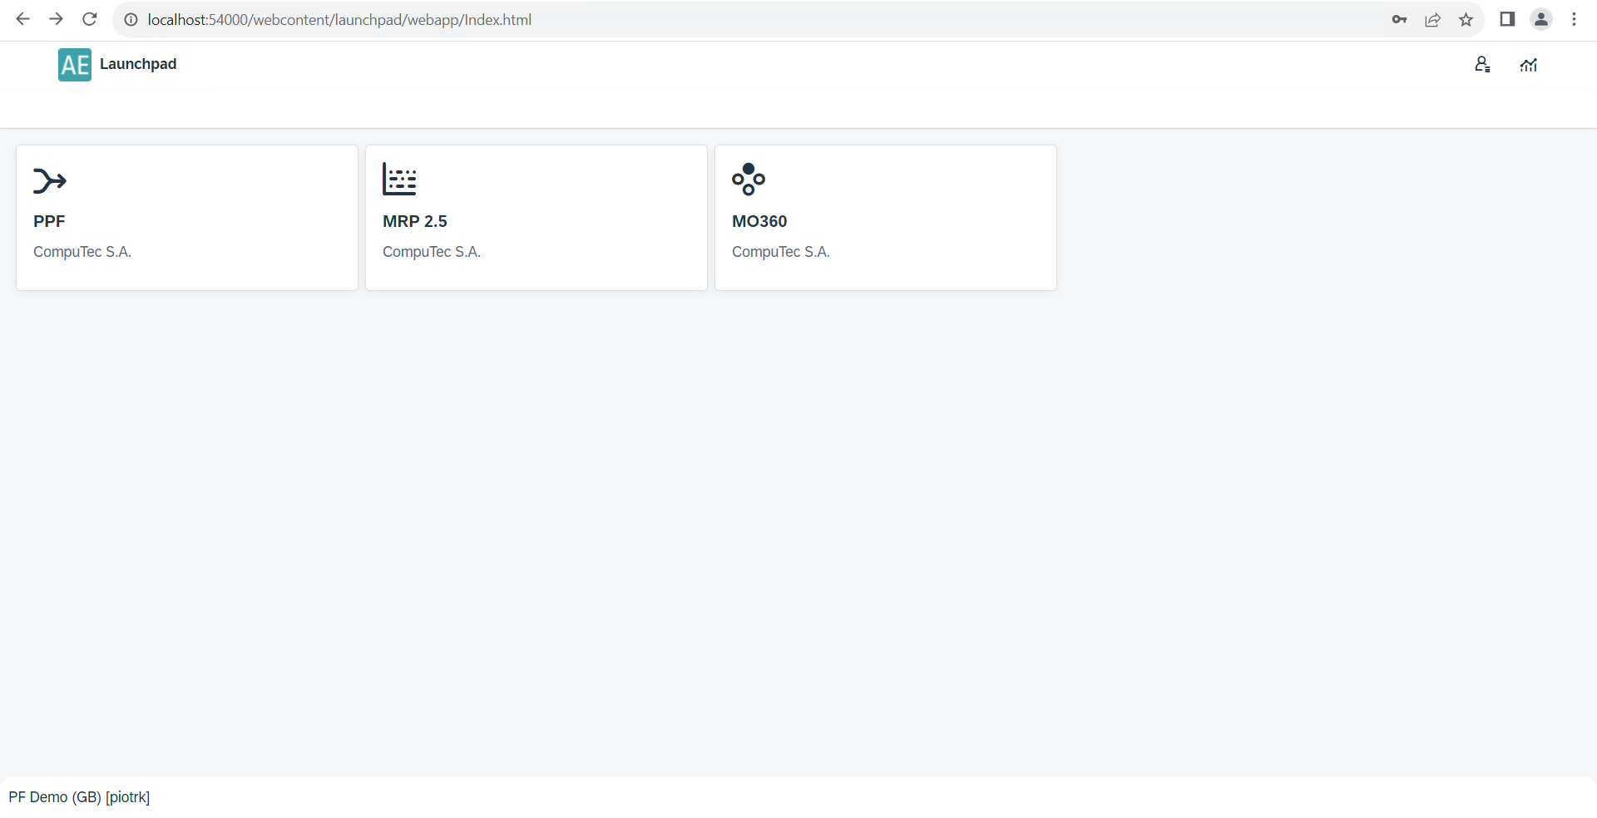This screenshot has width=1597, height=818.
Task: Share this page using the share icon
Action: (1432, 20)
